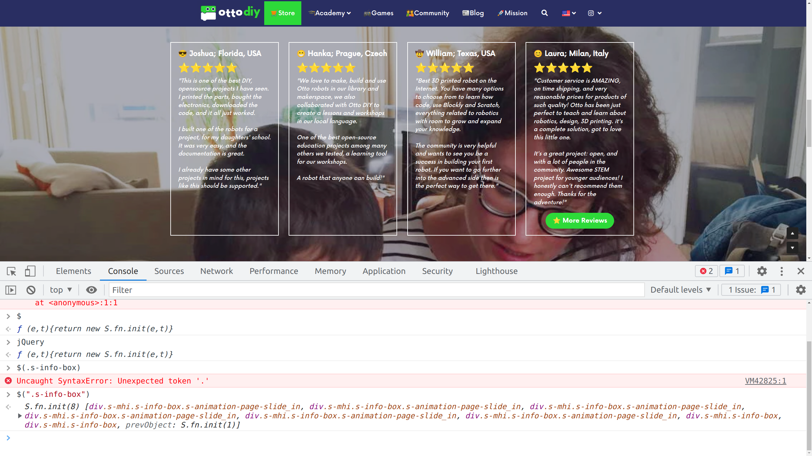Click the website search magnifier icon

(545, 13)
